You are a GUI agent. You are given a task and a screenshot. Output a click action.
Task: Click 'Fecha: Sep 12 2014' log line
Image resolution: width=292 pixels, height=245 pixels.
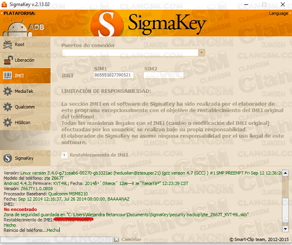(67, 199)
